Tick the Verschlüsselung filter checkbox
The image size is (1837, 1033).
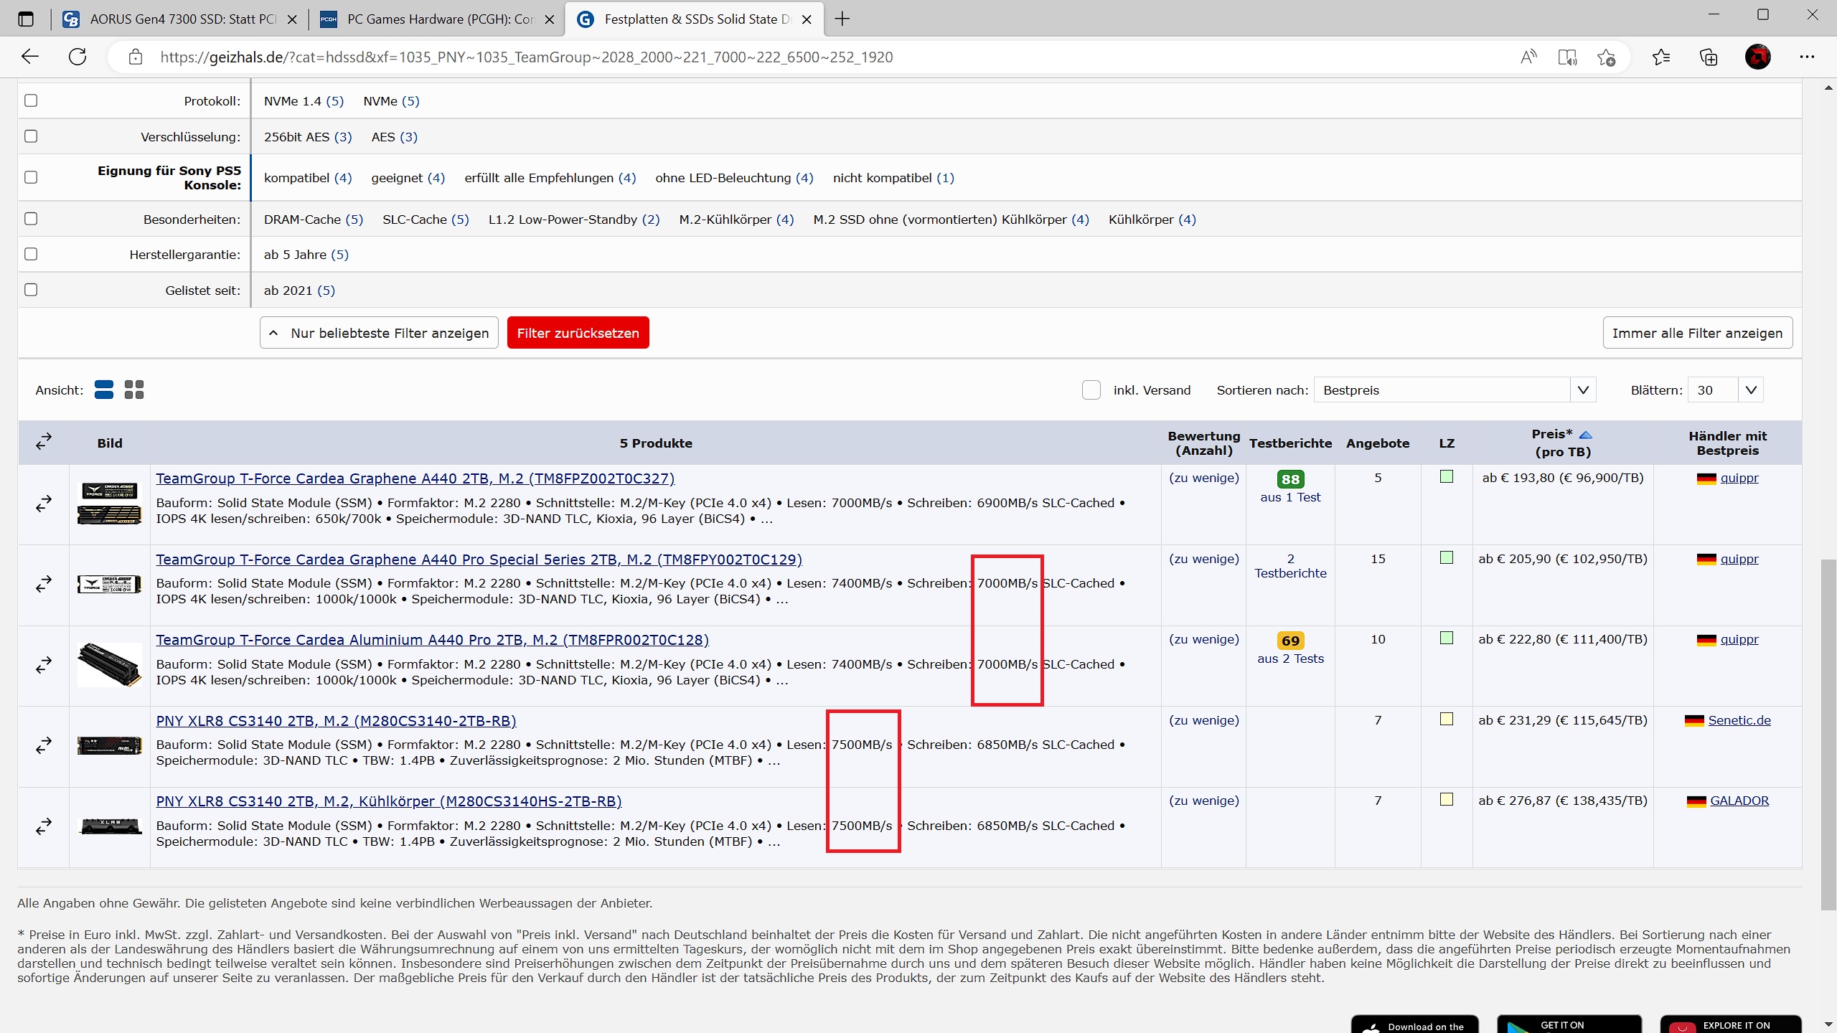click(x=31, y=136)
